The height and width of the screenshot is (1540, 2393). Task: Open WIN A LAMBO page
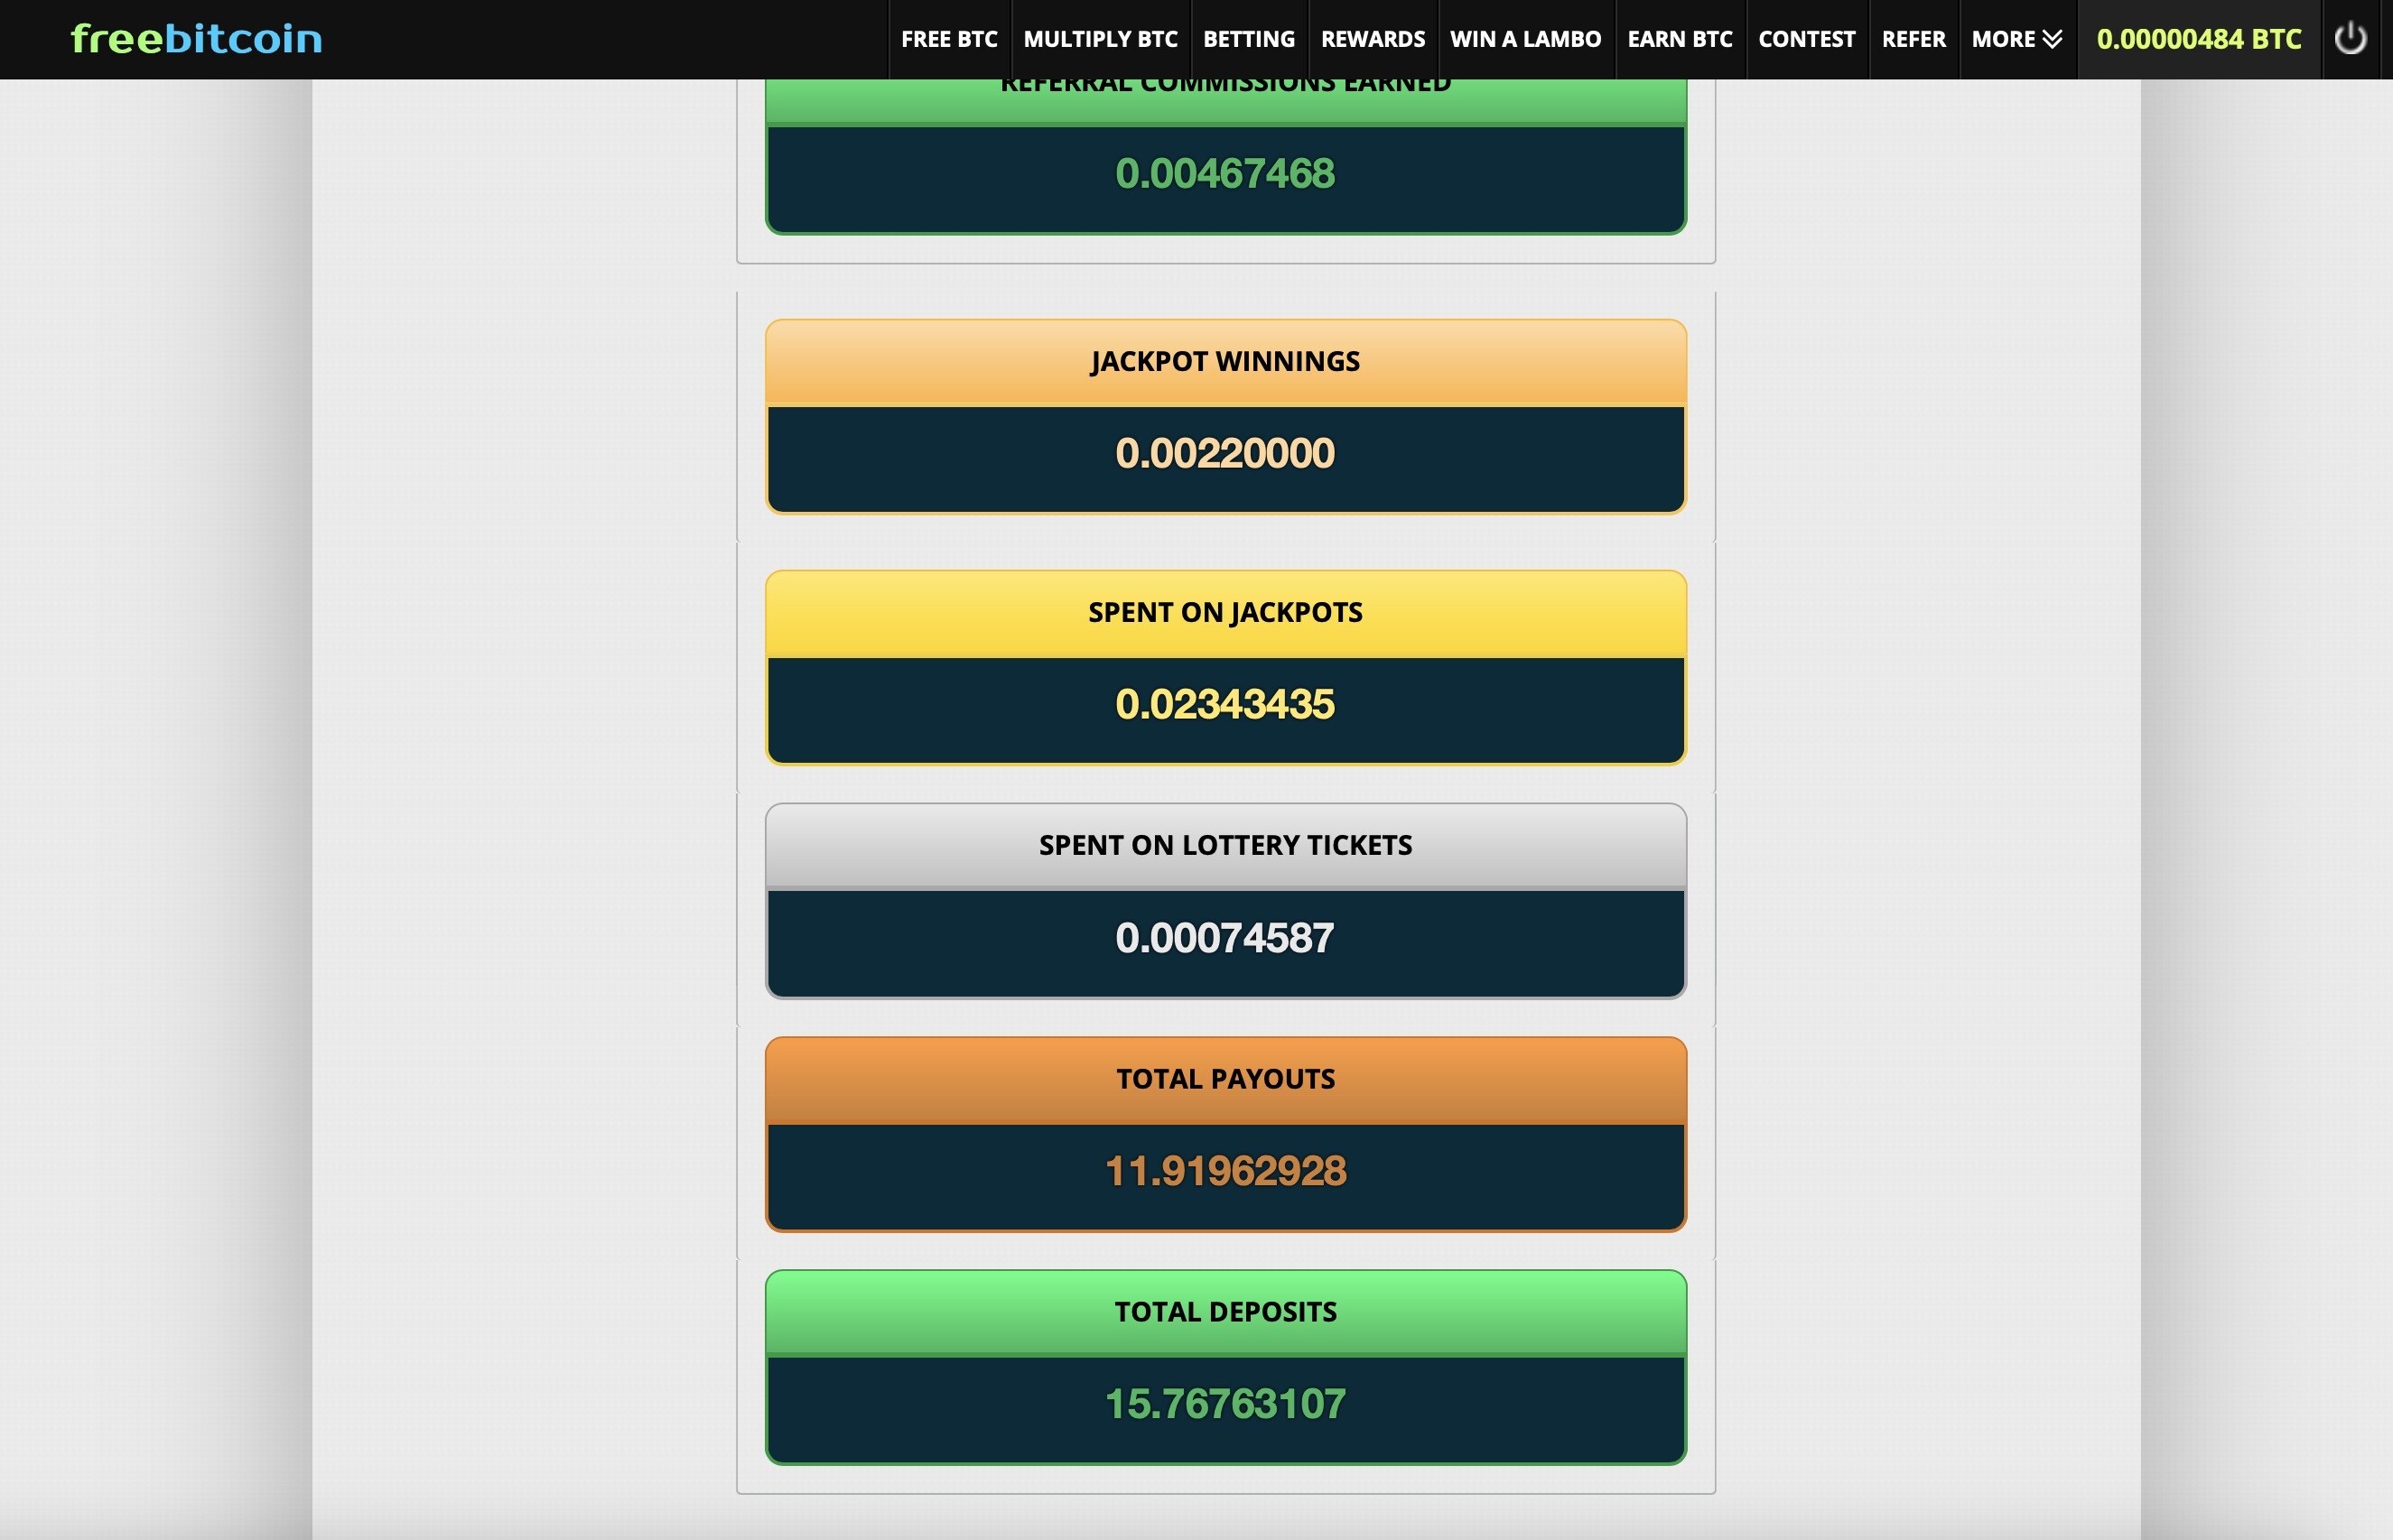(x=1525, y=39)
